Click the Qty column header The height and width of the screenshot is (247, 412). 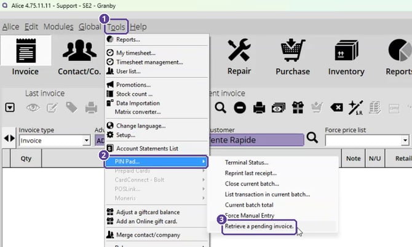coord(26,159)
